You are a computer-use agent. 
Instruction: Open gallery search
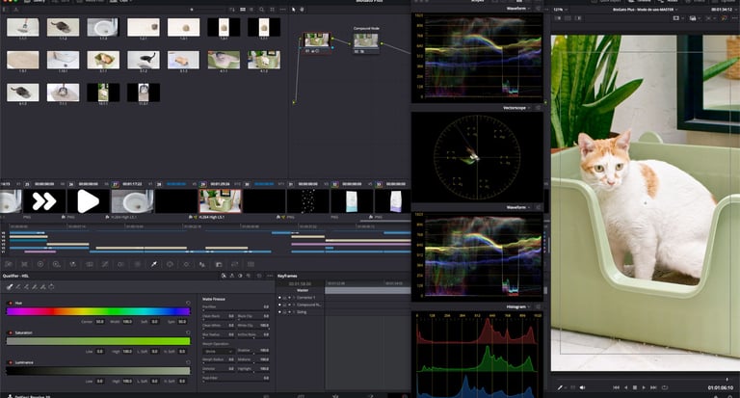[261, 10]
